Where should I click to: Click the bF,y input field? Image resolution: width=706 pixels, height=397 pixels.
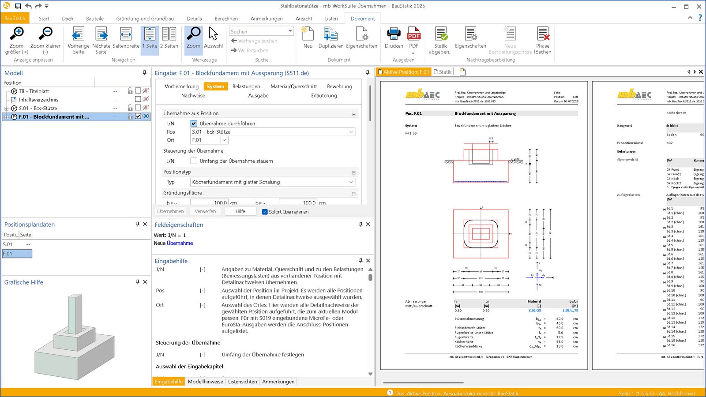click(x=209, y=202)
